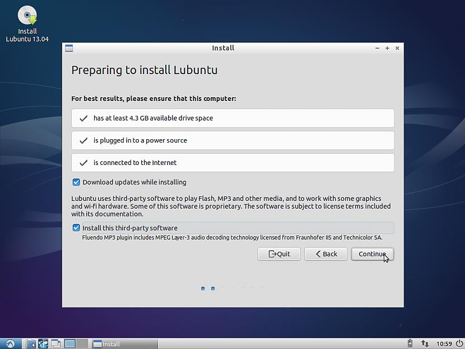Image resolution: width=465 pixels, height=349 pixels.
Task: Click the battery indicator in the system tray
Action: (x=410, y=343)
